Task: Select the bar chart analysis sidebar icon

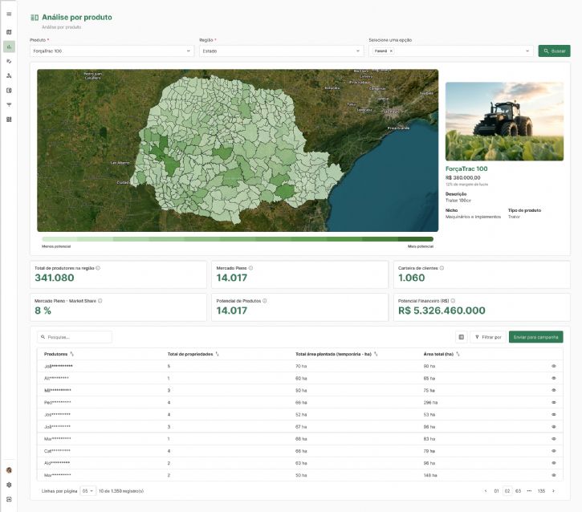Action: 9,47
